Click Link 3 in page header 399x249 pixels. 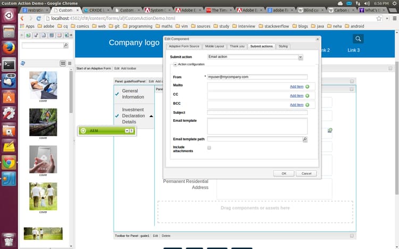coord(353,50)
